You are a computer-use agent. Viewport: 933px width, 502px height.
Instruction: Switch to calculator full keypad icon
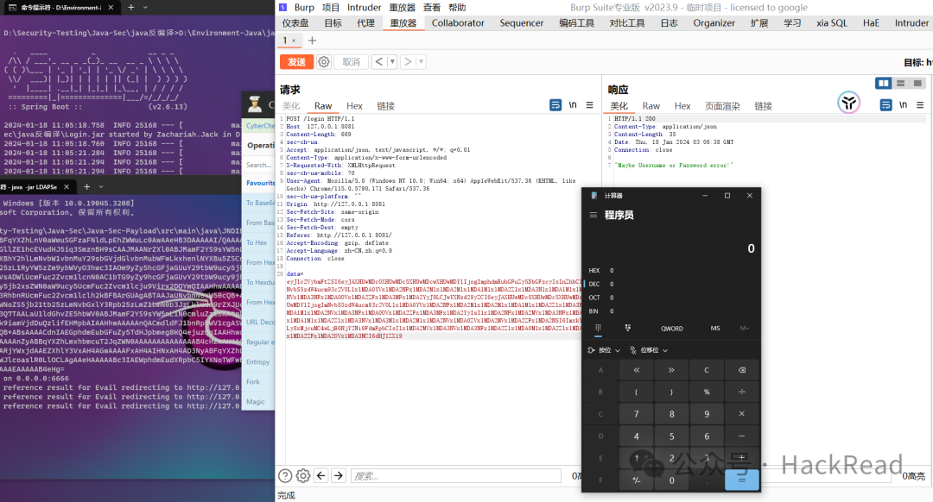[x=598, y=328]
